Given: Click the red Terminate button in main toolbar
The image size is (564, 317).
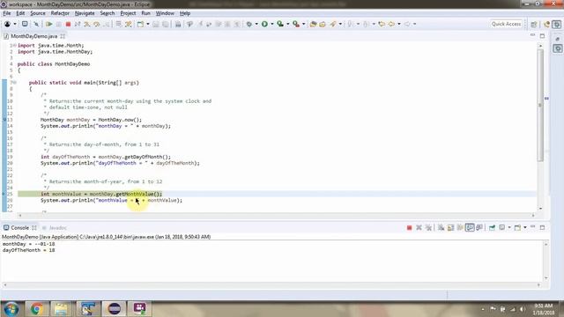Looking at the screenshot, I should click(x=68, y=24).
